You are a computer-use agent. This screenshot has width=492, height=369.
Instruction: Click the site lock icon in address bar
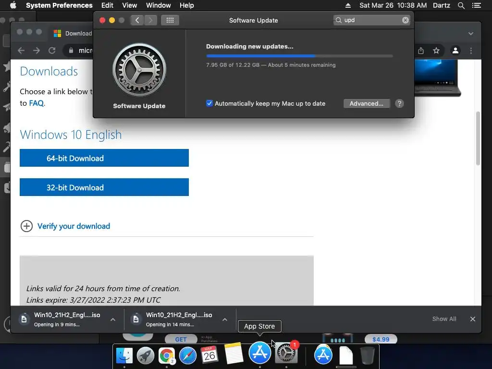tap(71, 50)
